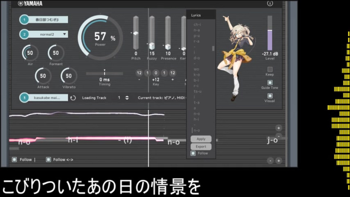Click the step 3 circle badge
Image resolution: width=350 pixels, height=197 pixels.
pos(24,98)
